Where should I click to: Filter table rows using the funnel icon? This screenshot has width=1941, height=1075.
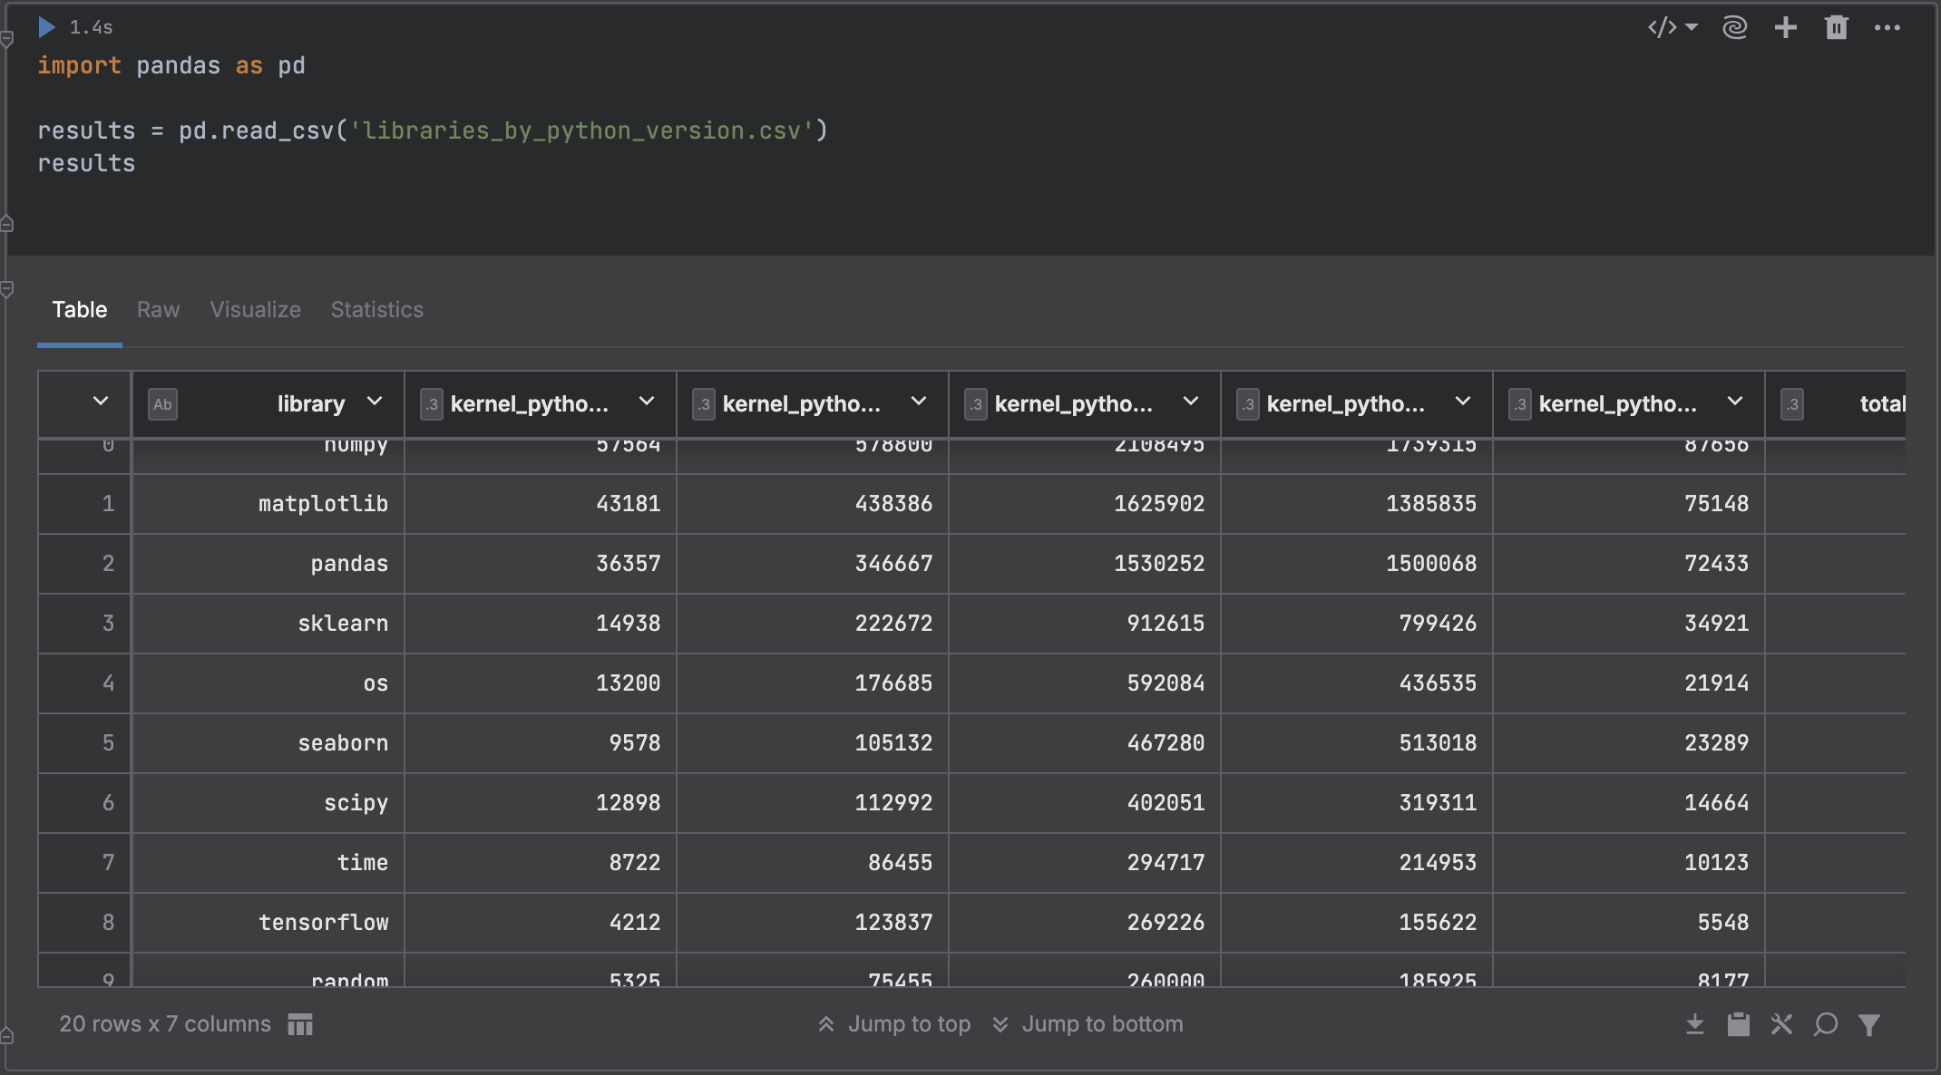coord(1869,1023)
